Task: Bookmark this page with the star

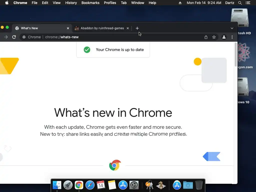Action: click(x=214, y=37)
